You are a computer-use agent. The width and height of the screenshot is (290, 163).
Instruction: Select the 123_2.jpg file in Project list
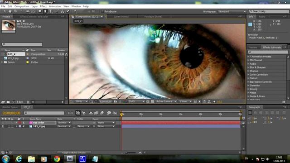coord(13,58)
